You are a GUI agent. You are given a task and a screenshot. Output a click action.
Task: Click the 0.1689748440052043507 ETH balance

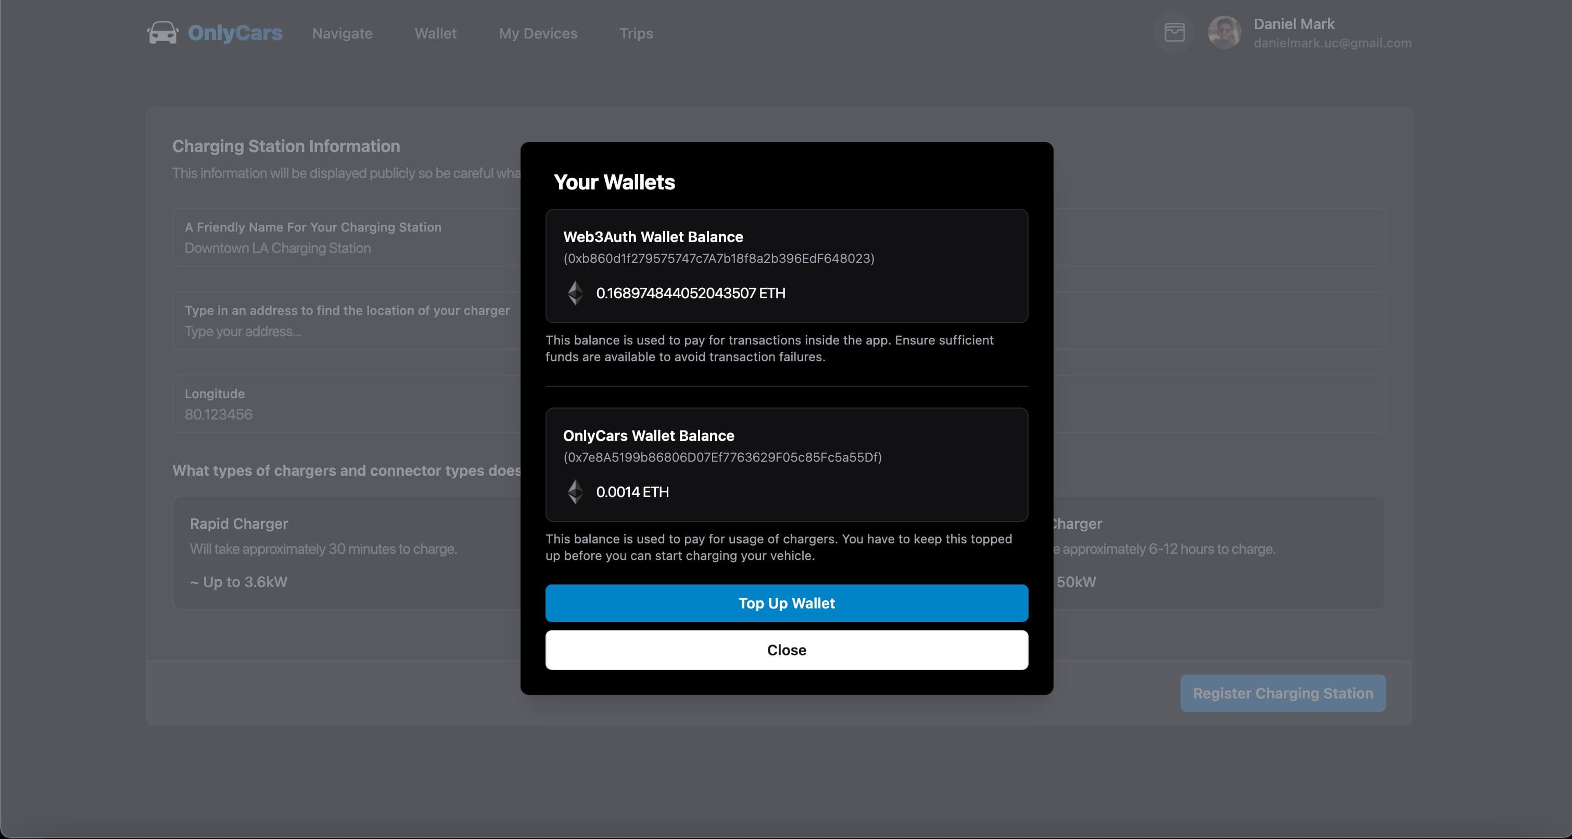[691, 293]
